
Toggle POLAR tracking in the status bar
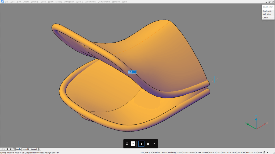pos(198,152)
